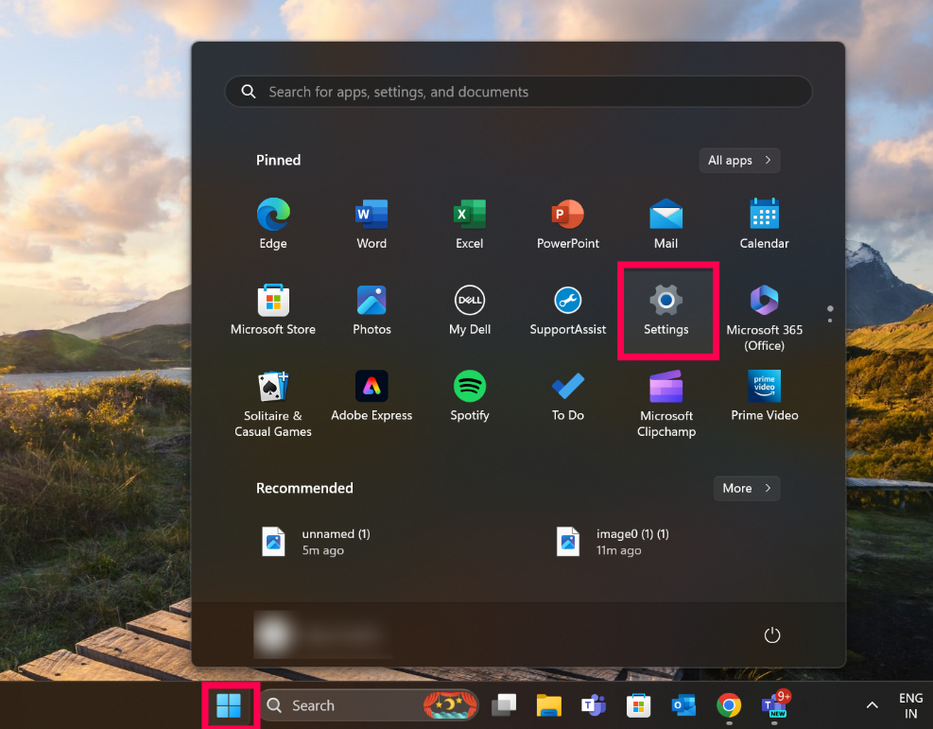
Task: Open Prime Video pinned app
Action: (x=764, y=396)
